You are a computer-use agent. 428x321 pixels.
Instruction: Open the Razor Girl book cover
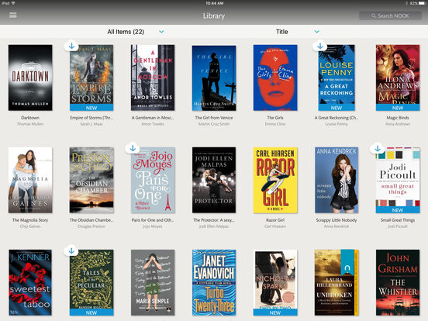[275, 180]
